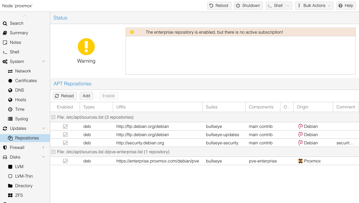Open ZFS via its grid icon
Screen dimensions: 359x203
coord(10,195)
